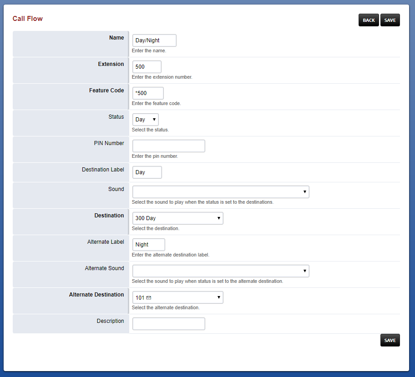The height and width of the screenshot is (377, 415).
Task: Click the Destination Label label
Action: 103,170
